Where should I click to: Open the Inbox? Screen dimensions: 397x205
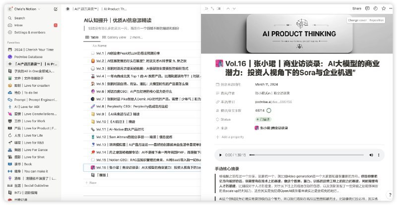[18, 25]
